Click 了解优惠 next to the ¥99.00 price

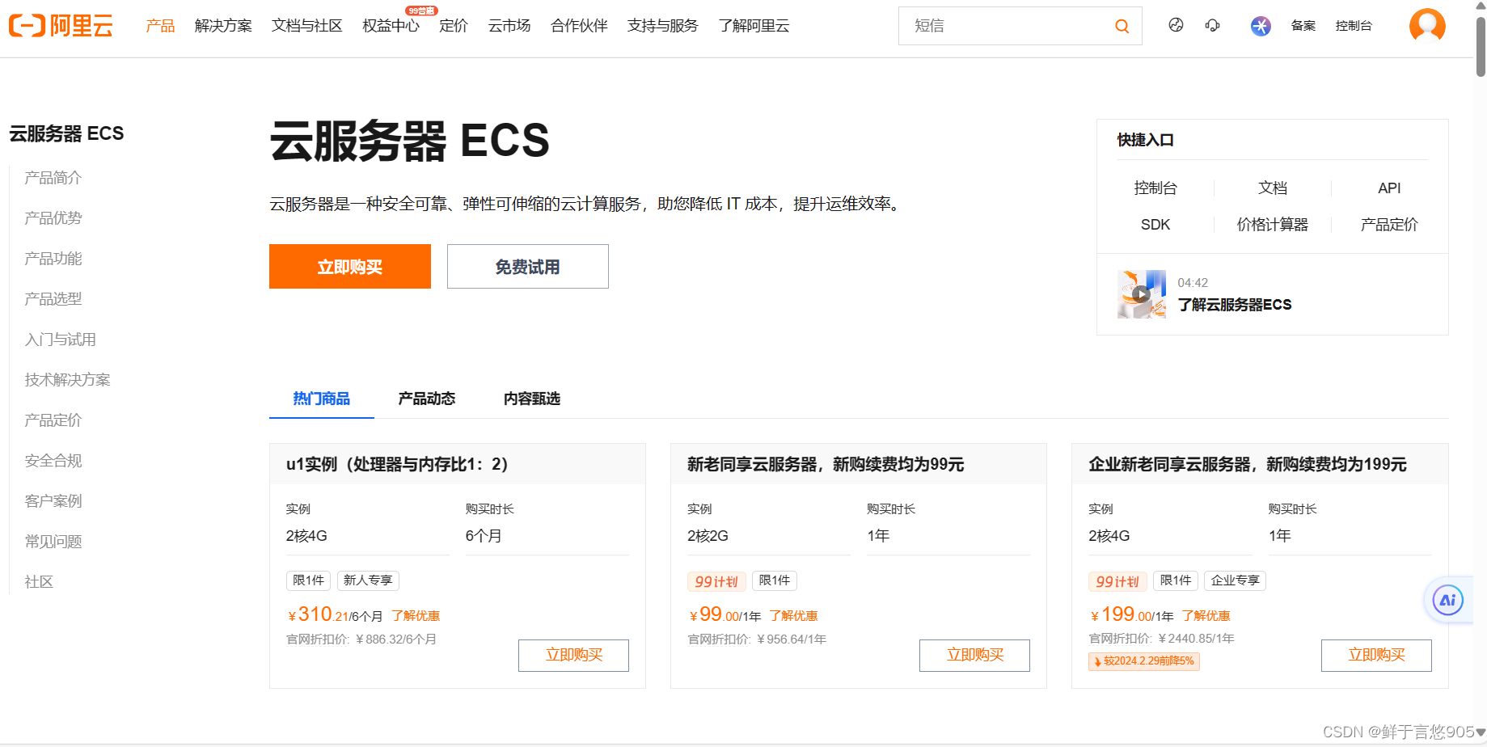[793, 616]
